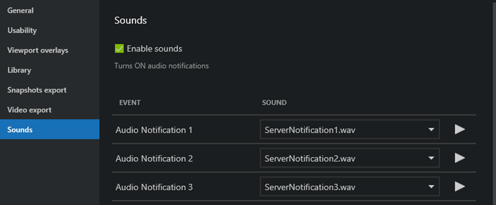This screenshot has height=205, width=496.
Task: Go to the General settings section
Action: 20,10
